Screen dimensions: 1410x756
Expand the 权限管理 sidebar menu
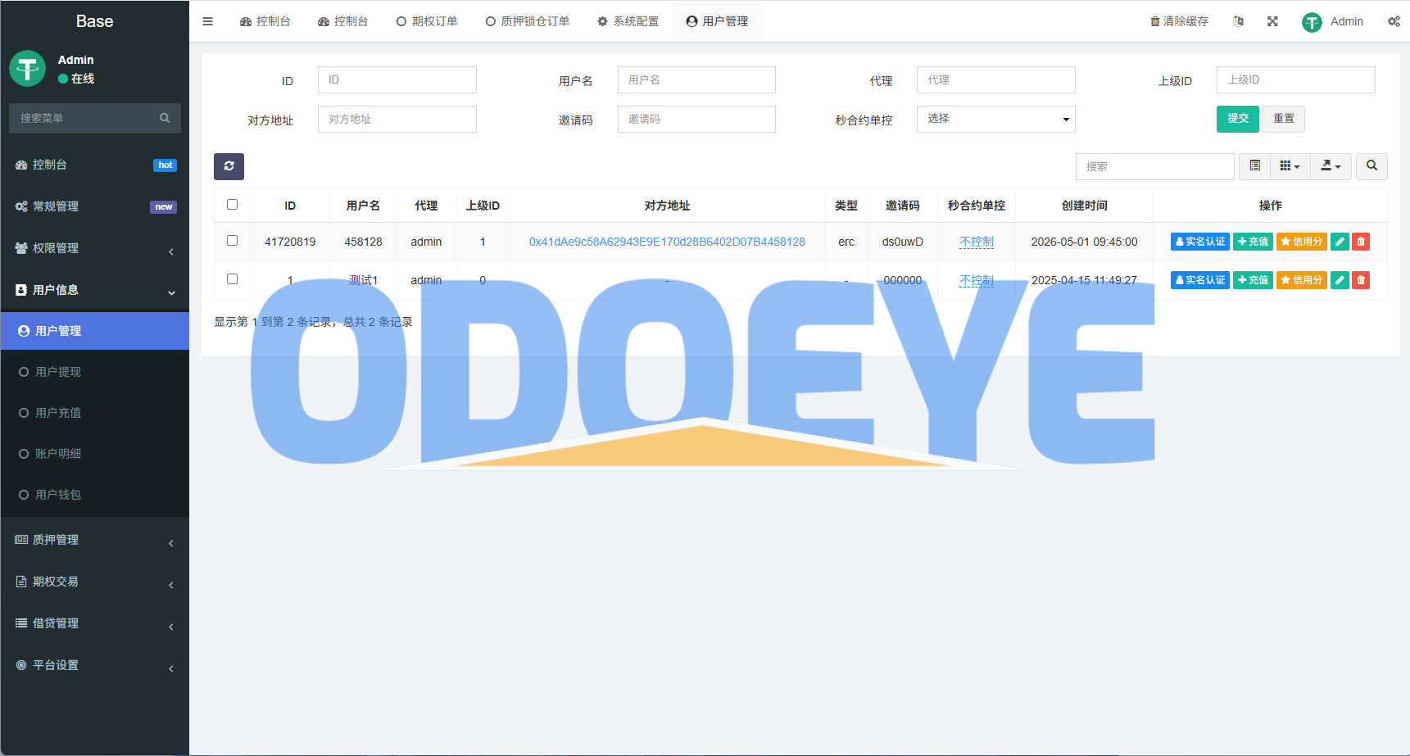[94, 248]
